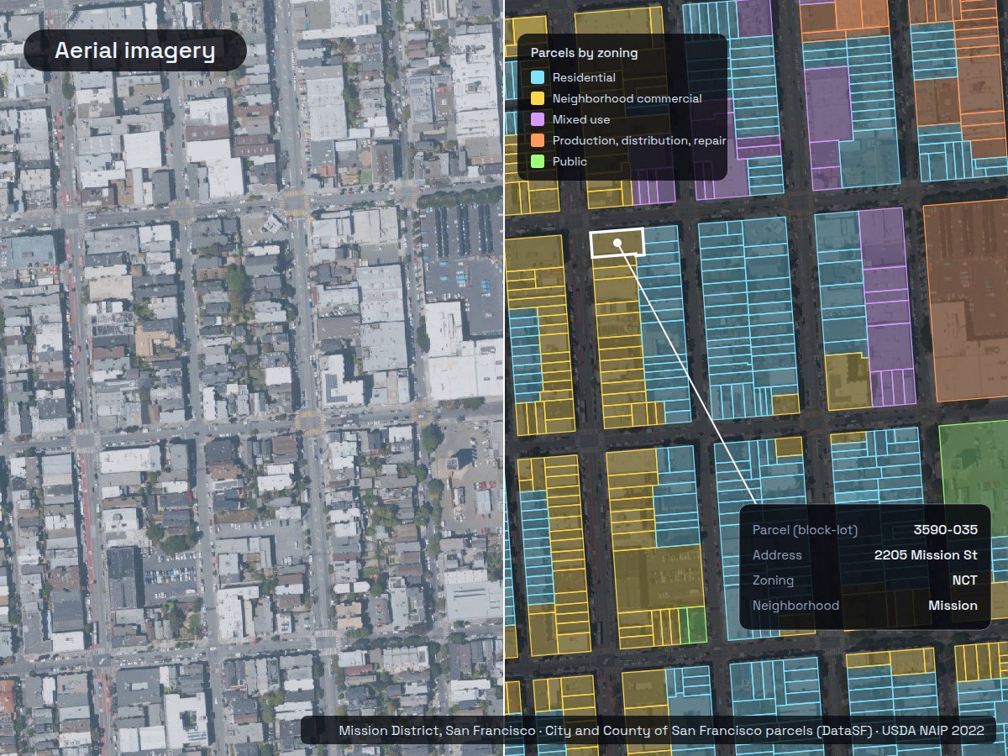
Task: Click the "Address" field label in popup
Action: (x=777, y=555)
